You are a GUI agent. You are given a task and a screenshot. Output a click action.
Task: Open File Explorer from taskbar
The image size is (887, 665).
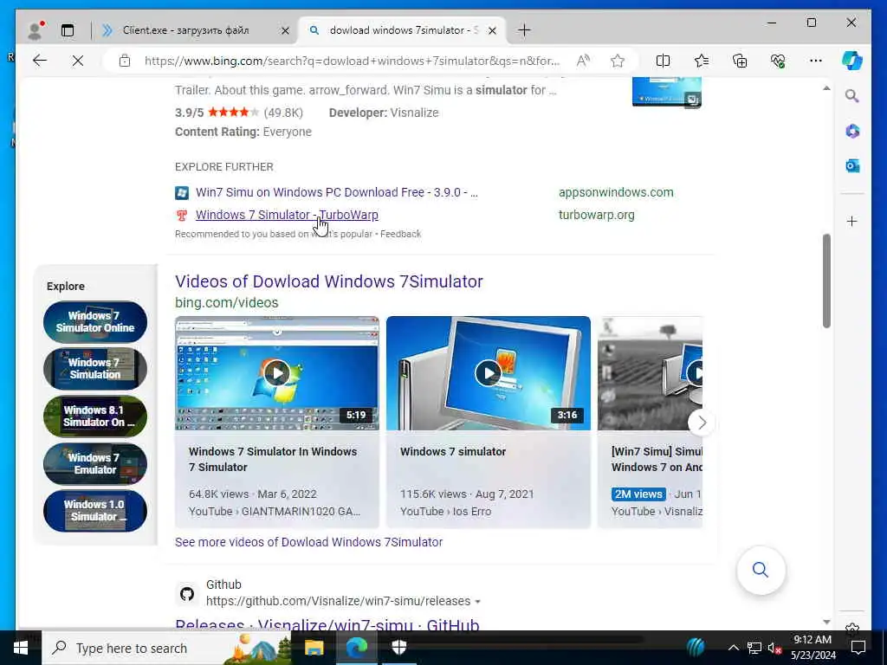point(314,648)
